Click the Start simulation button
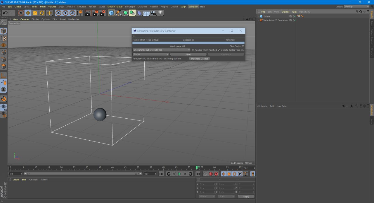This screenshot has height=203, width=374. pyautogui.click(x=188, y=54)
